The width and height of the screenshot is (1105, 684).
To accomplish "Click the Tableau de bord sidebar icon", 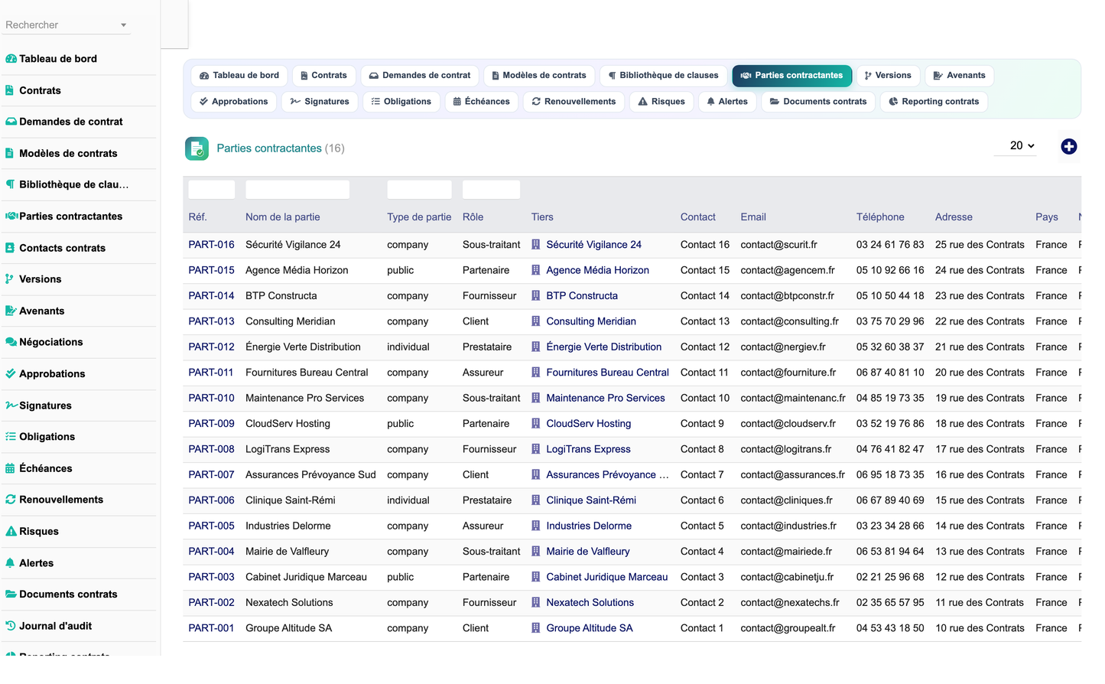I will (x=11, y=59).
